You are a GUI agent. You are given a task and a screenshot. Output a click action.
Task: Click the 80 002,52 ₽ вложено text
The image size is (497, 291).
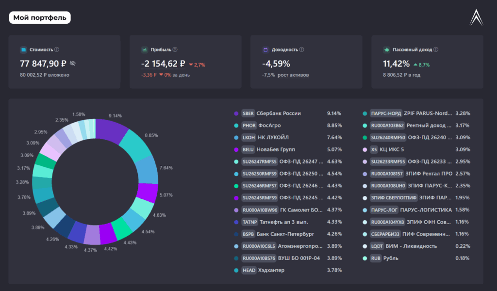(45, 75)
